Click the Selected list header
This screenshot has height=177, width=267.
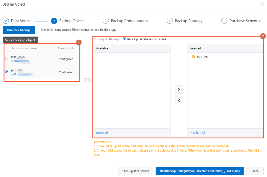tap(225, 48)
